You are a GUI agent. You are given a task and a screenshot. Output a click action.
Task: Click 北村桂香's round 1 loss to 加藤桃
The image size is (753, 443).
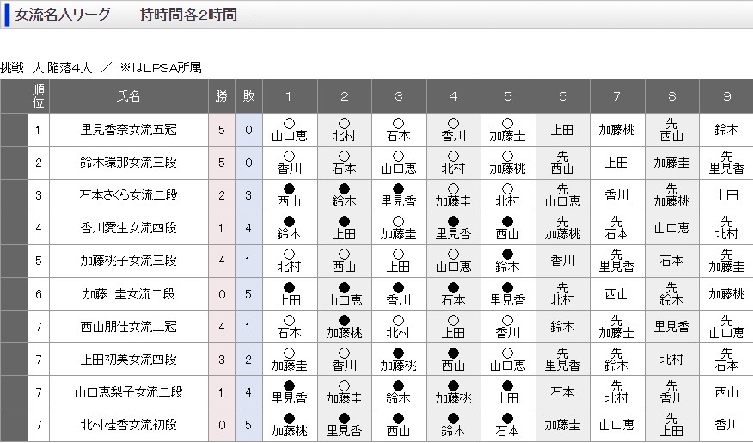290,425
